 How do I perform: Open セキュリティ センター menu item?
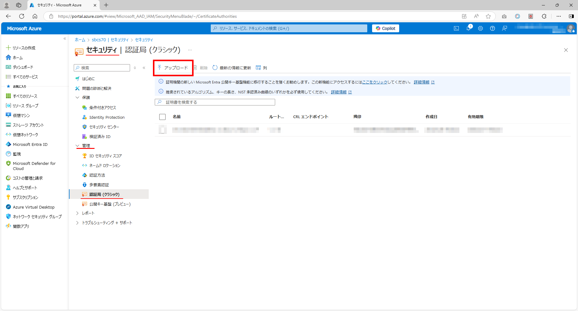tap(104, 127)
